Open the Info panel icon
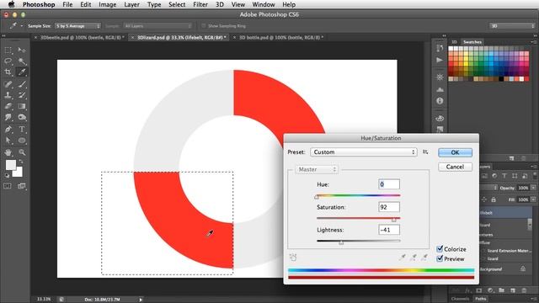539x303 pixels. pos(440,101)
